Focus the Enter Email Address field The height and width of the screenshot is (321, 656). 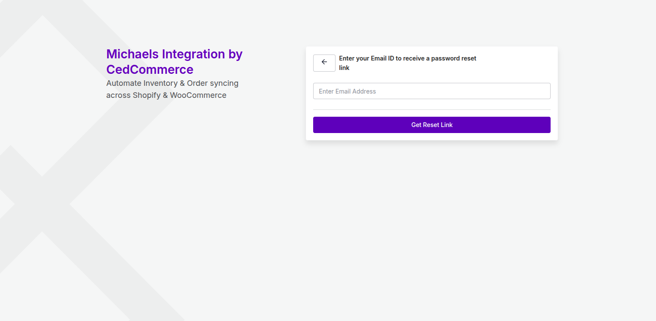[x=431, y=91]
